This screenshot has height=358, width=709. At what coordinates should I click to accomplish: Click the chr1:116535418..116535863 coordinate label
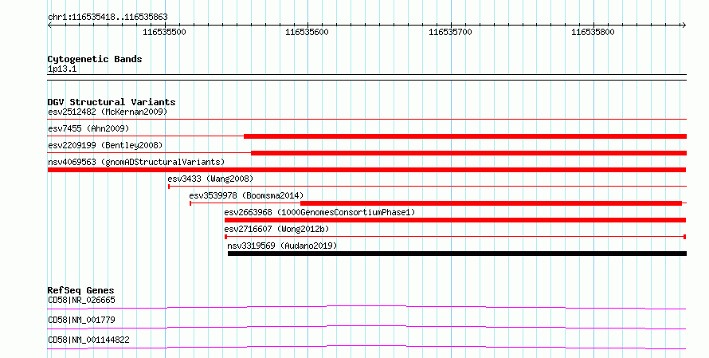coord(108,17)
